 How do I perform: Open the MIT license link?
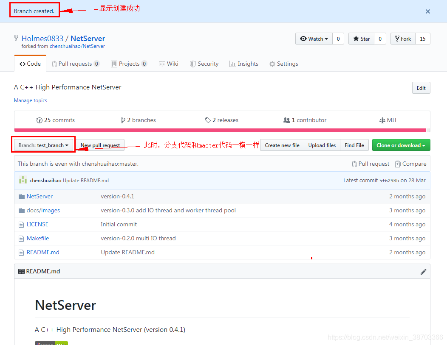click(388, 120)
